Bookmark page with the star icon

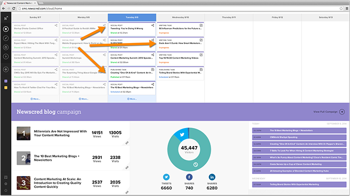point(341,8)
